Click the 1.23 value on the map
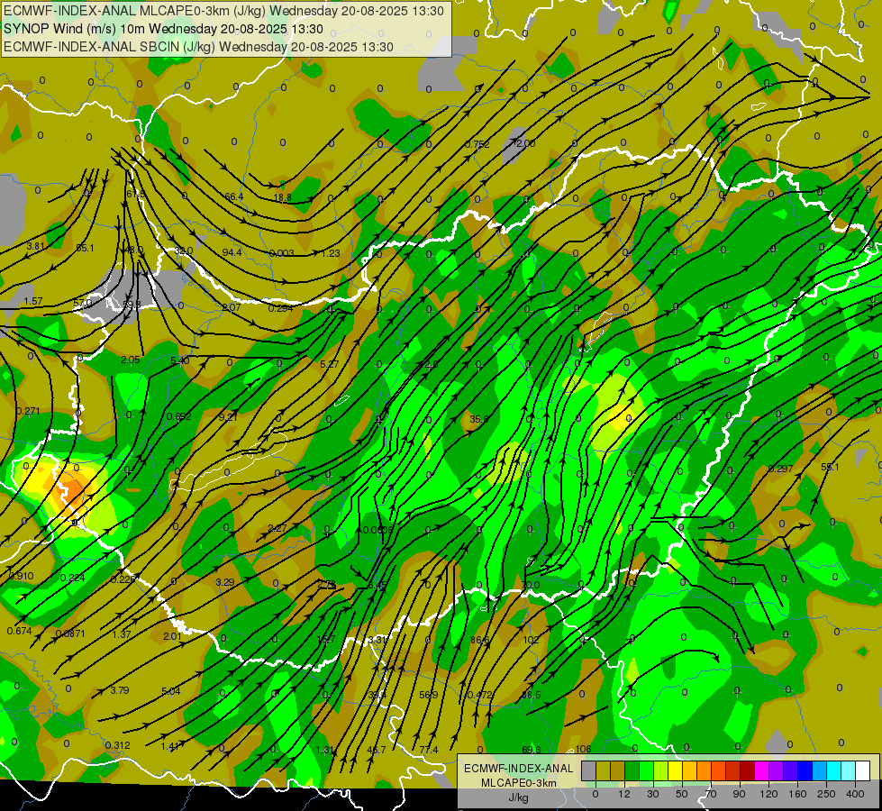Screen dimensions: 882x811 click(x=331, y=253)
